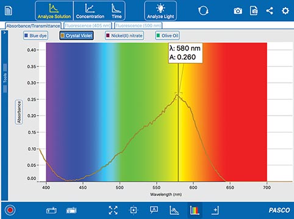Viewport: 294px width, 219px height.
Task: Click the Tools panel drag handle
Action: point(5,78)
